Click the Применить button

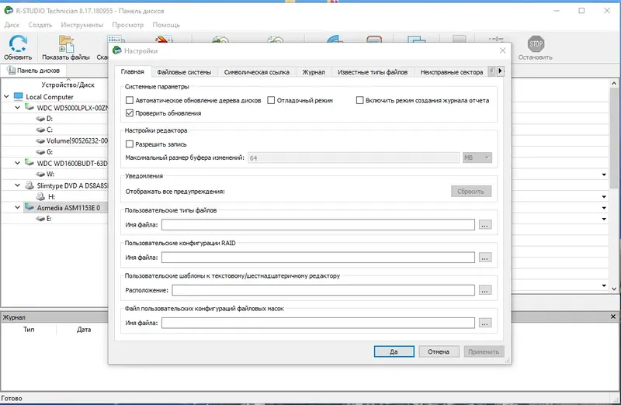(x=484, y=351)
